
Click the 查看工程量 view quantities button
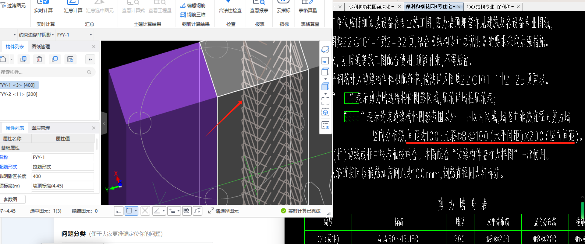coord(160,7)
